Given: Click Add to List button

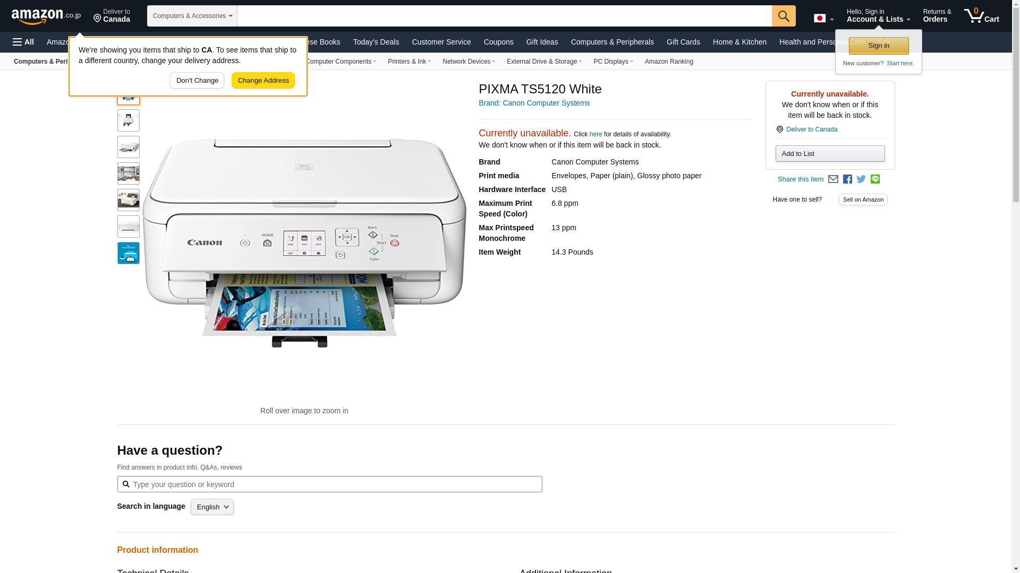Looking at the screenshot, I should click(830, 154).
